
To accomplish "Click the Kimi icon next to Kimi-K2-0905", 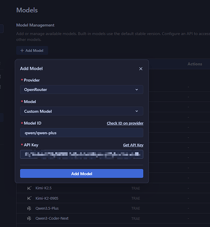I will pyautogui.click(x=29, y=198).
